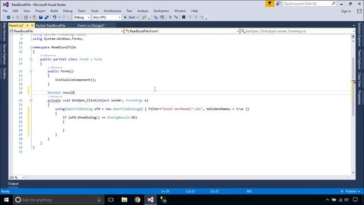Viewport: 364px width, 205px height.
Task: Open the Action Center notification icon
Action: point(355,200)
